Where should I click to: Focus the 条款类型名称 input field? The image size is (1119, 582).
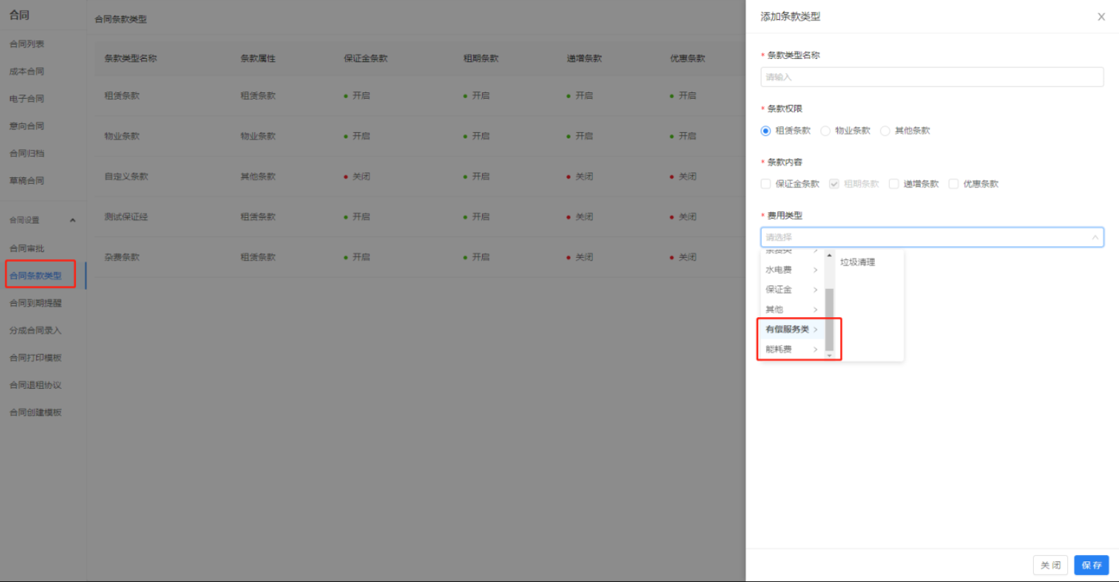coord(932,77)
